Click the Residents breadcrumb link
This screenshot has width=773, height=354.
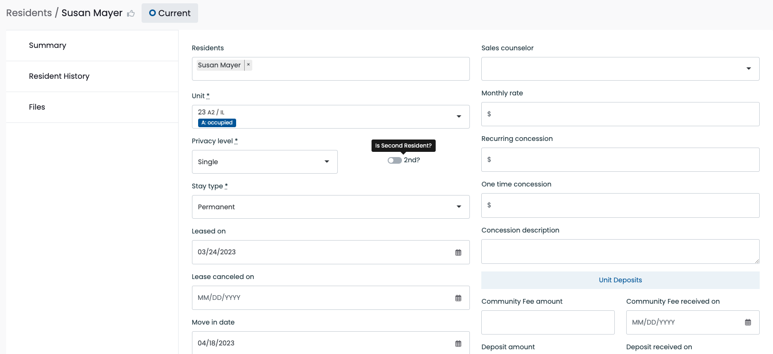click(x=29, y=13)
